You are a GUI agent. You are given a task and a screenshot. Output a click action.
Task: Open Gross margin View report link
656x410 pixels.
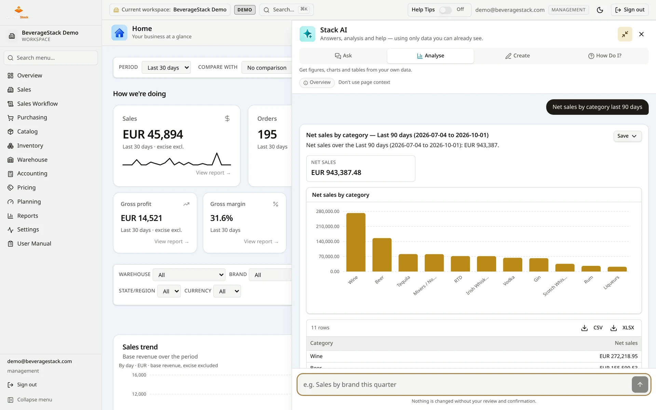coord(261,242)
